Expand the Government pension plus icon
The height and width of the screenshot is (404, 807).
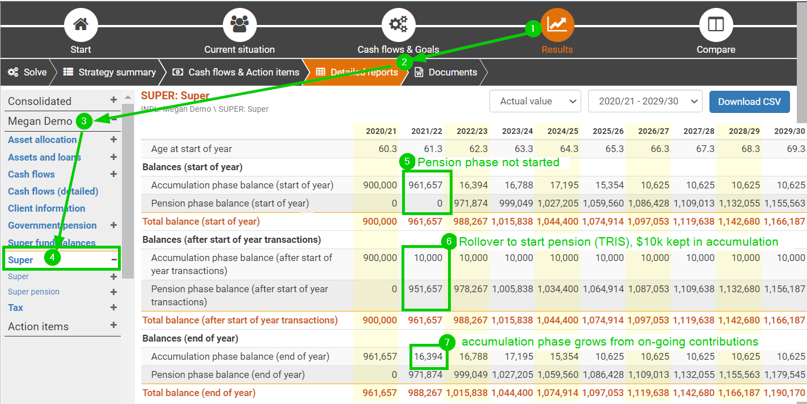(113, 225)
